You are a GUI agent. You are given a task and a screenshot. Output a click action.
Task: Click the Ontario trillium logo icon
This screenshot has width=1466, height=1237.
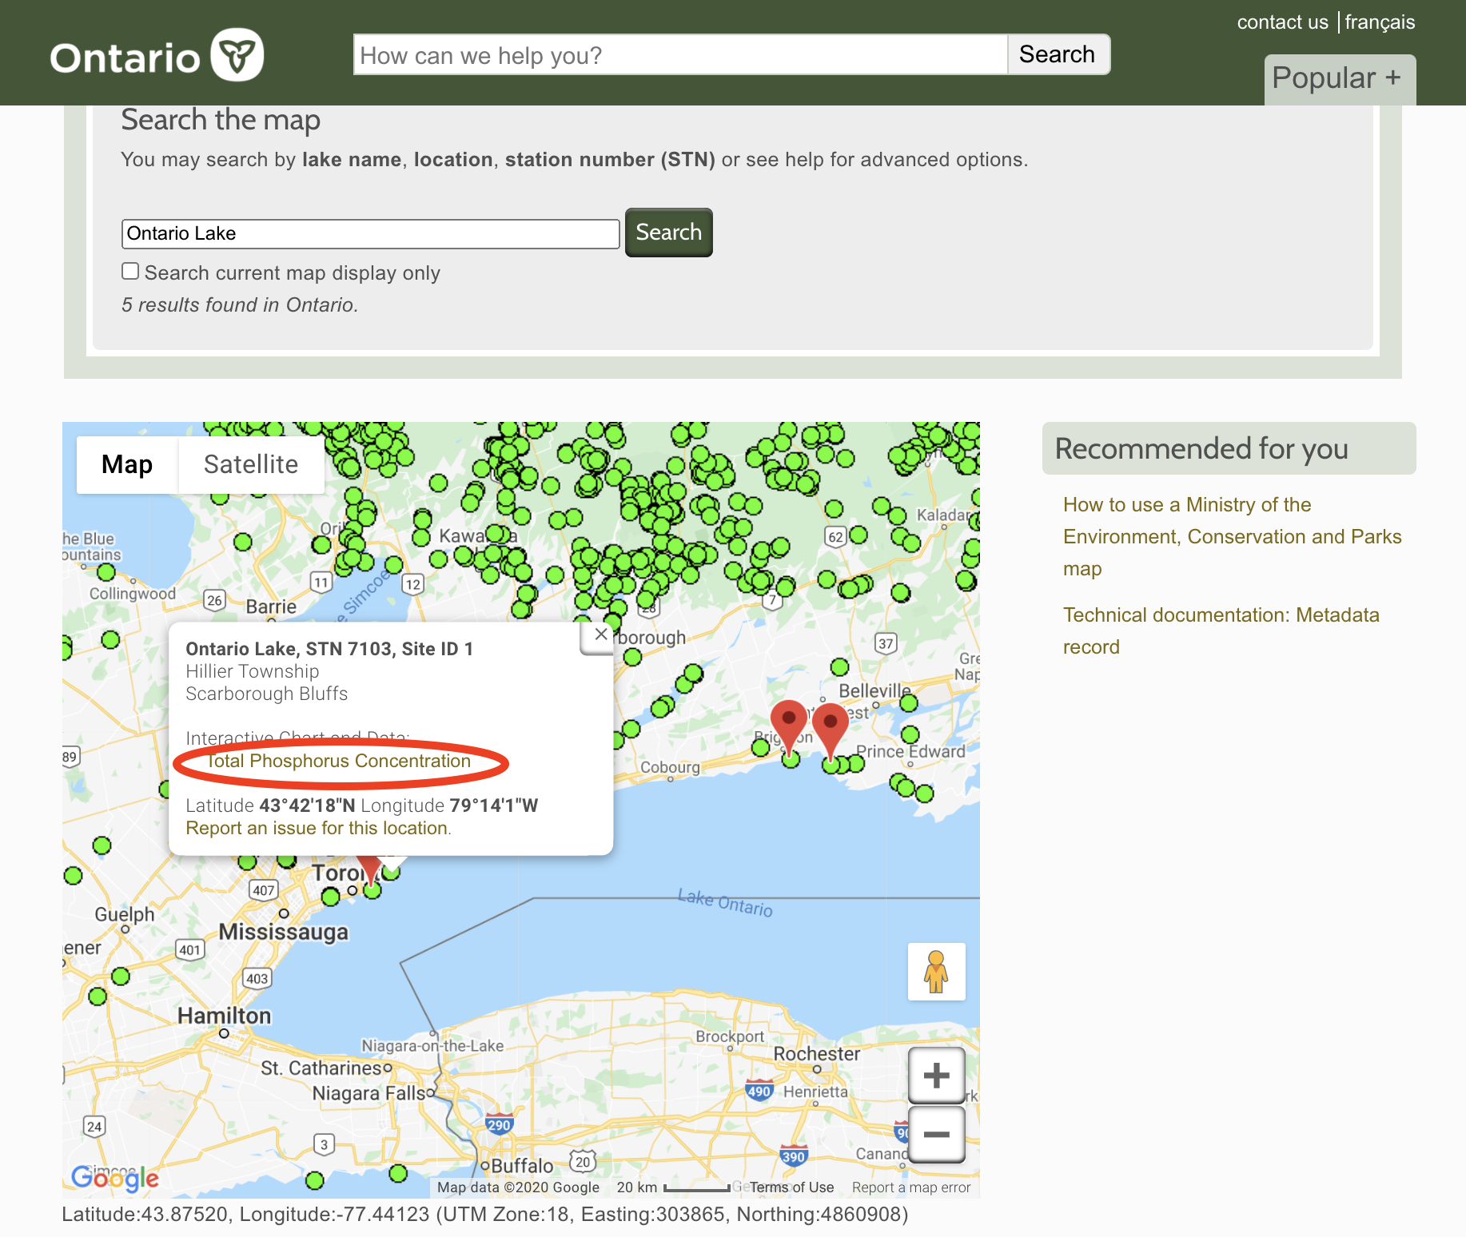point(237,55)
